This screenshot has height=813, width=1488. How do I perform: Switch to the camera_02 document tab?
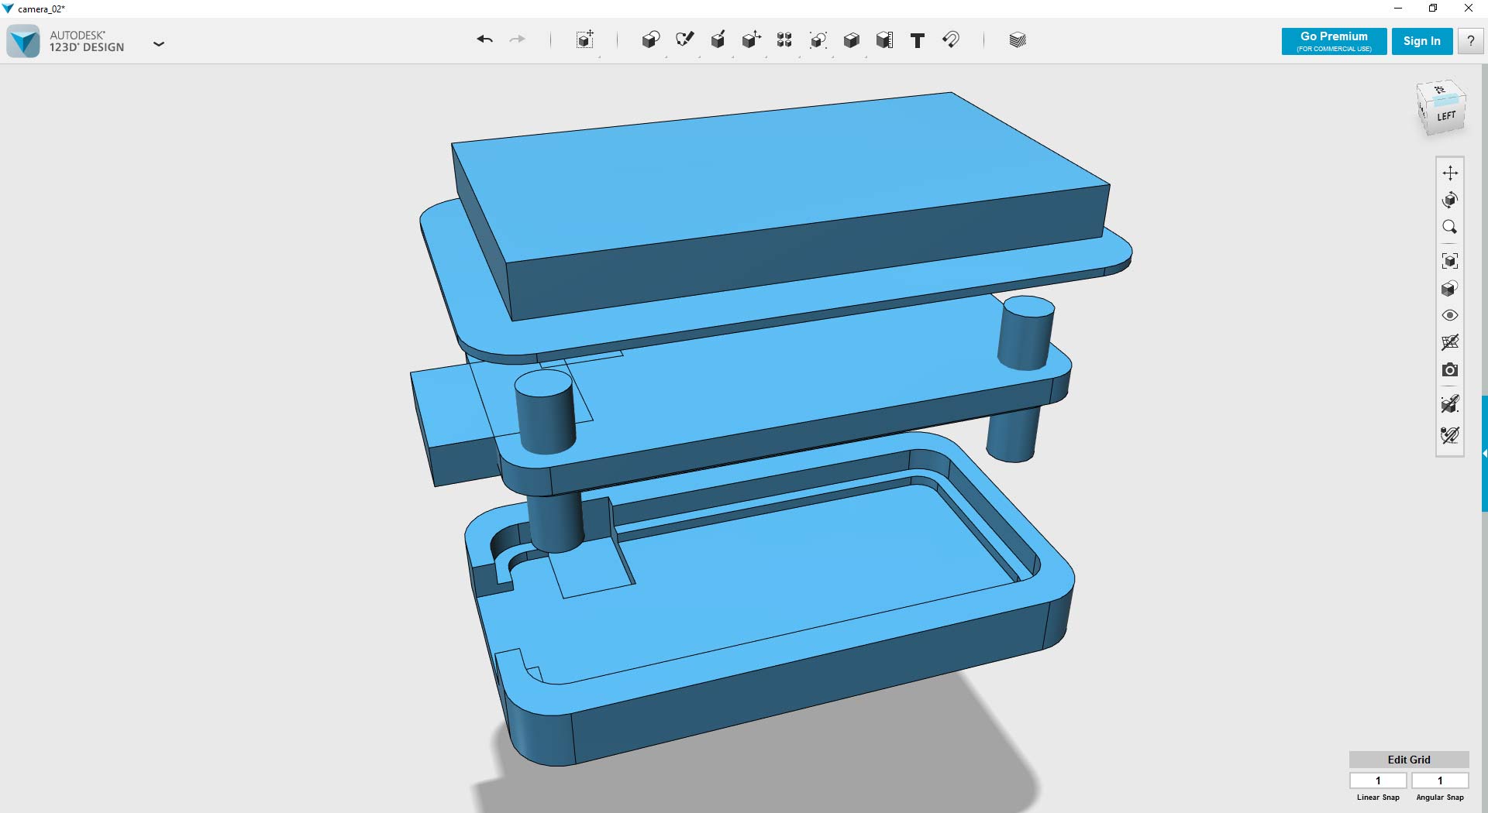(x=37, y=9)
